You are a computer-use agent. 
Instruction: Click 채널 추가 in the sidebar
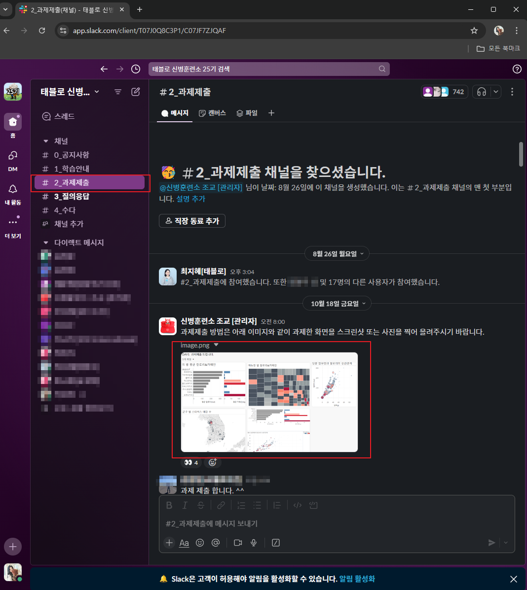tap(90, 224)
